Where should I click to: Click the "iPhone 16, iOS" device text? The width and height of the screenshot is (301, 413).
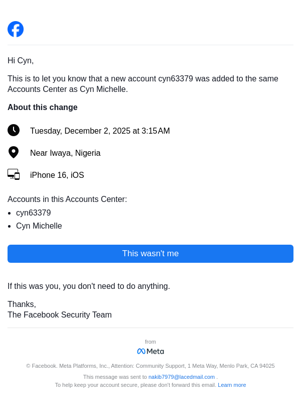pyautogui.click(x=57, y=175)
